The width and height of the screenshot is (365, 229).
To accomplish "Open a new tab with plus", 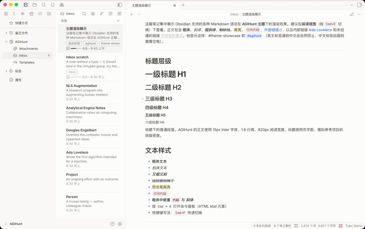I will tap(183, 5).
